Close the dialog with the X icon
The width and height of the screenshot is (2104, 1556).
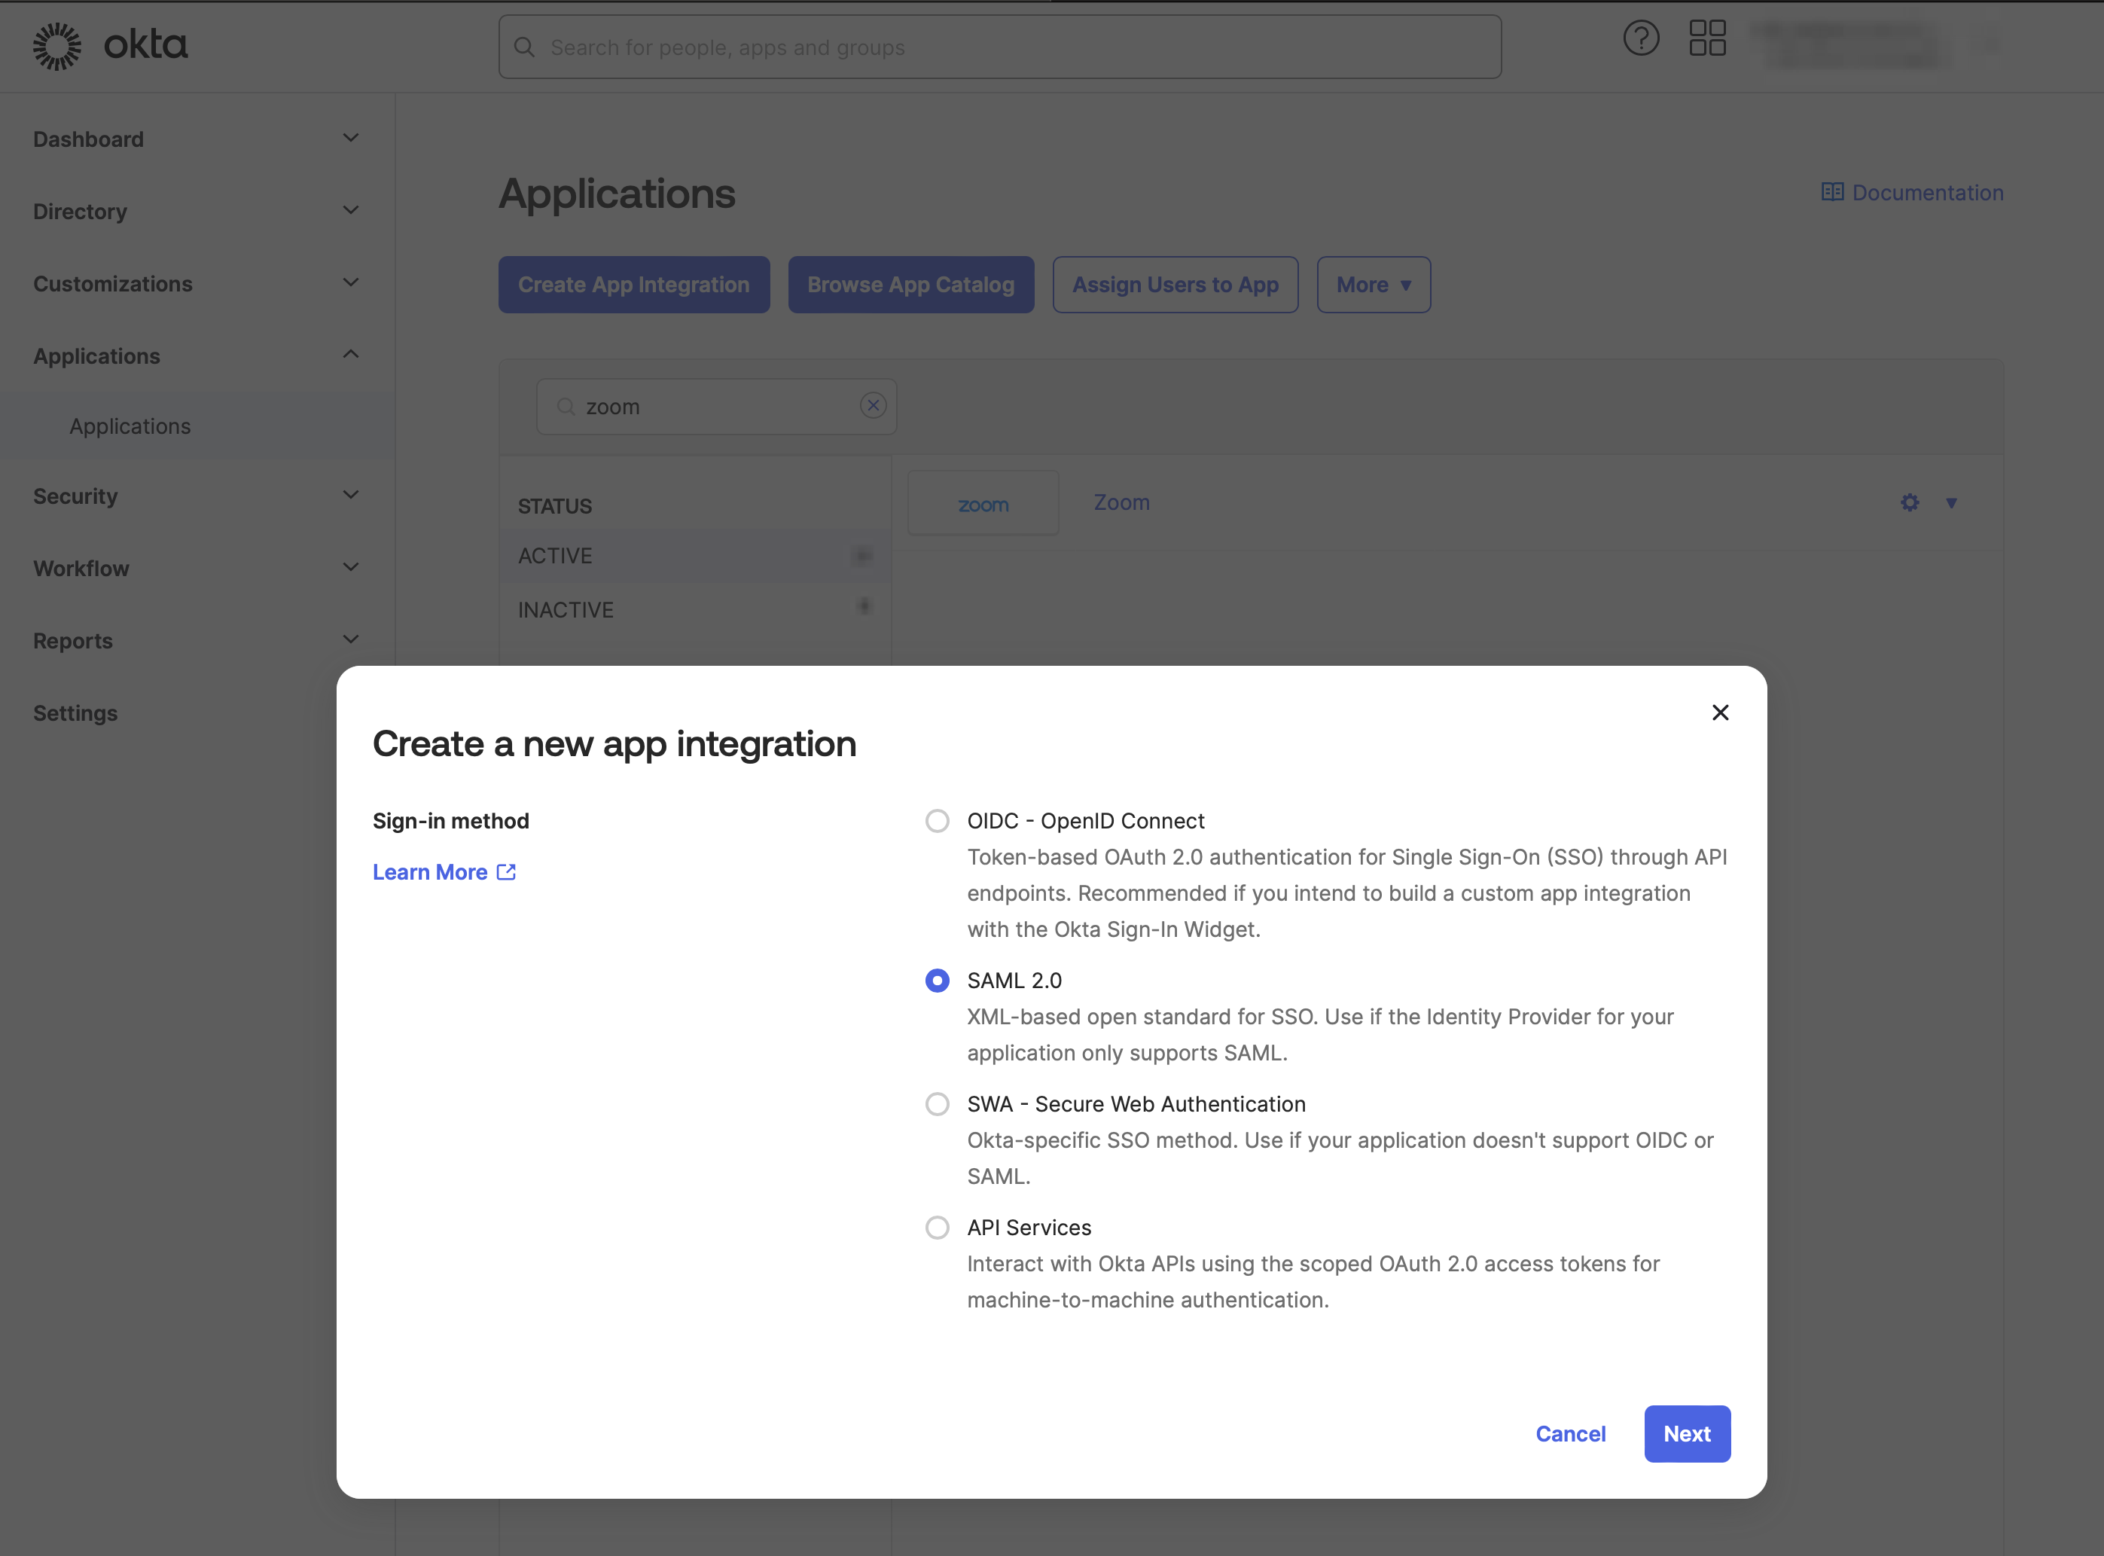1720,712
